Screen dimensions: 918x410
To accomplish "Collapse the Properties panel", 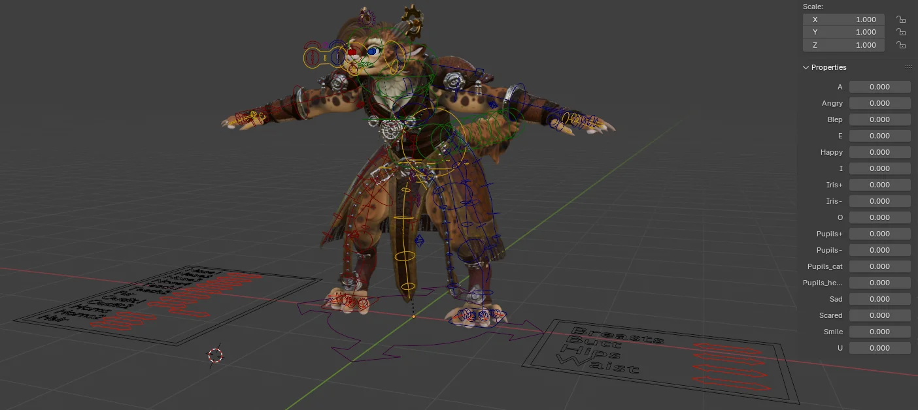I will point(806,67).
